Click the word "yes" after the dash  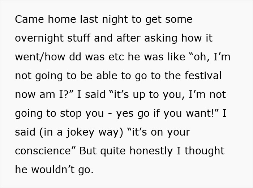[x=125, y=114]
